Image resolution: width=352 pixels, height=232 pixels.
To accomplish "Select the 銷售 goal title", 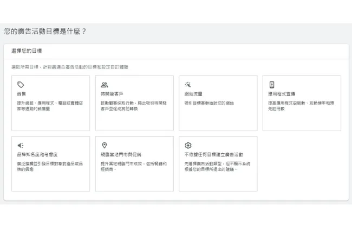I will (22, 94).
